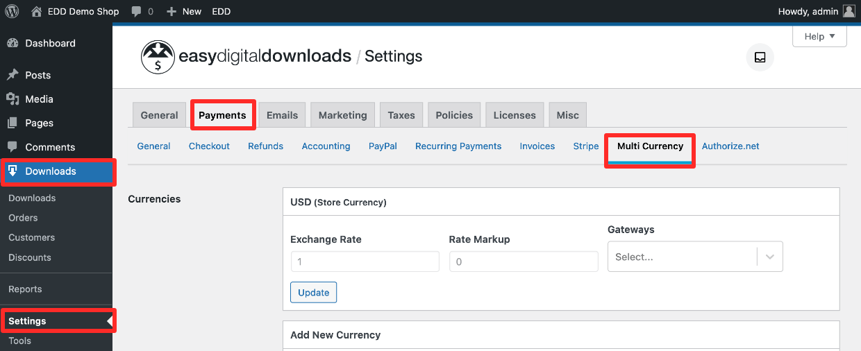Open the Orders submenu item
This screenshot has width=861, height=351.
23,218
